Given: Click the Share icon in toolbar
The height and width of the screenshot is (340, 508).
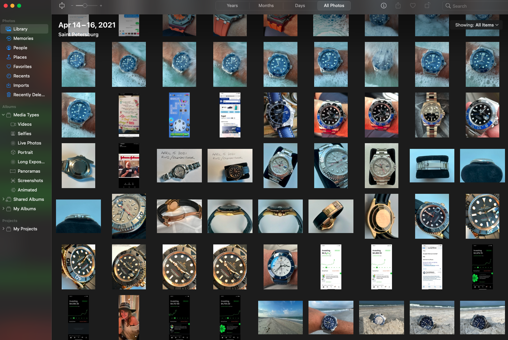Looking at the screenshot, I should point(398,5).
